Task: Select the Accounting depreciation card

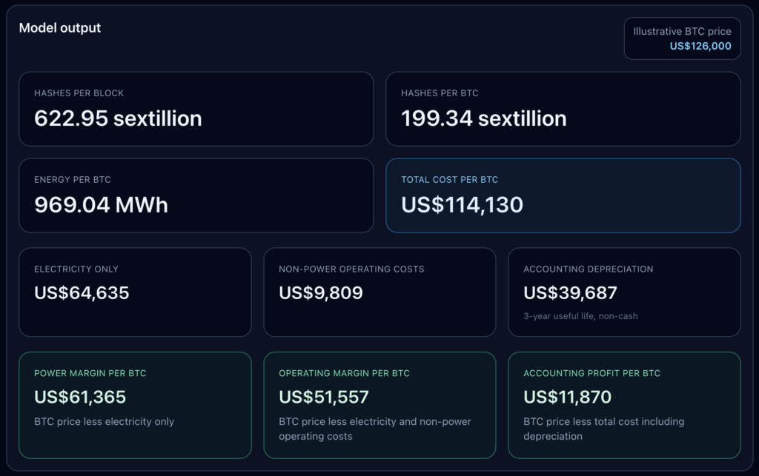Action: 624,292
